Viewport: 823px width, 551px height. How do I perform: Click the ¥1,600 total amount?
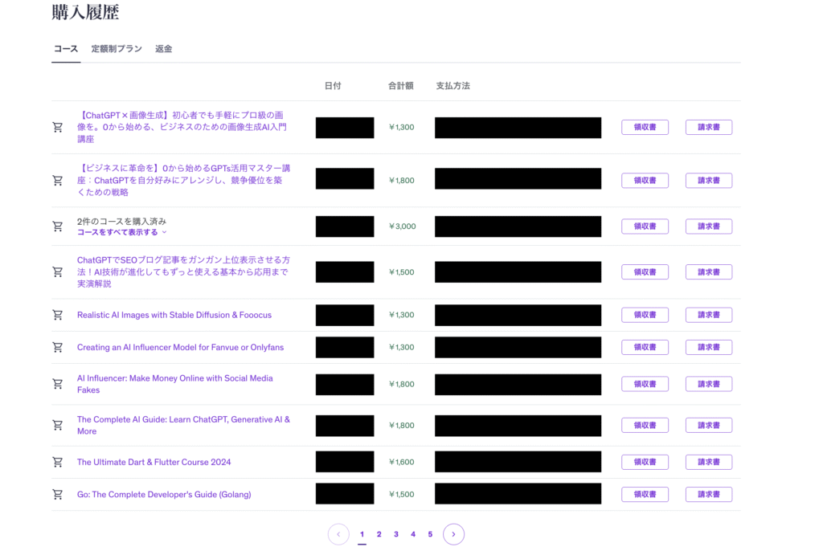pos(402,463)
